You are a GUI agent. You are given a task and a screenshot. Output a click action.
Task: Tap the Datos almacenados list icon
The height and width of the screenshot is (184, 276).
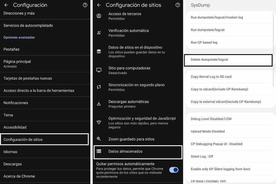pyautogui.click(x=99, y=151)
